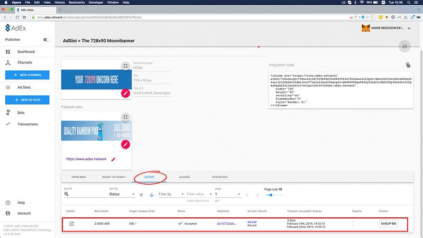Expand the ad slot banner fullscreen
The image size is (423, 238).
(125, 66)
